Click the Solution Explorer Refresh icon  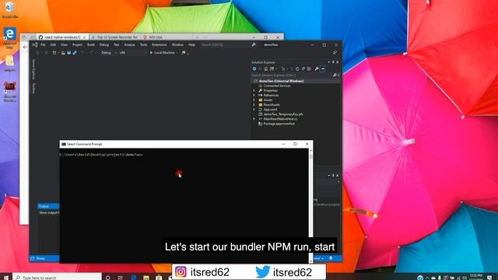pos(297,68)
